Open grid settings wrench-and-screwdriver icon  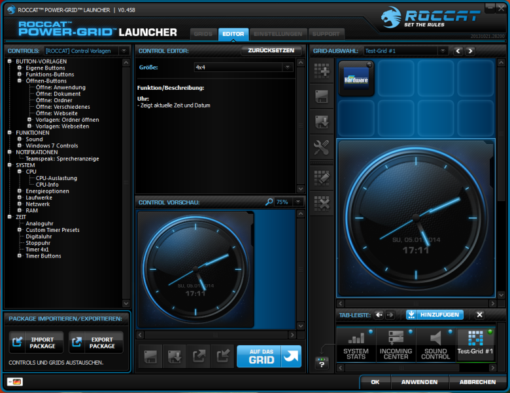tap(322, 147)
